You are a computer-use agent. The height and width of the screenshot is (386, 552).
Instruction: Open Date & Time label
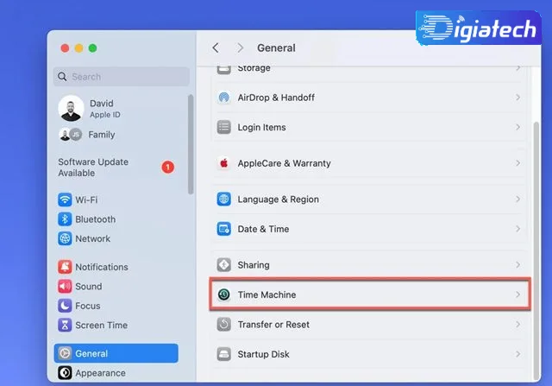[x=263, y=229]
